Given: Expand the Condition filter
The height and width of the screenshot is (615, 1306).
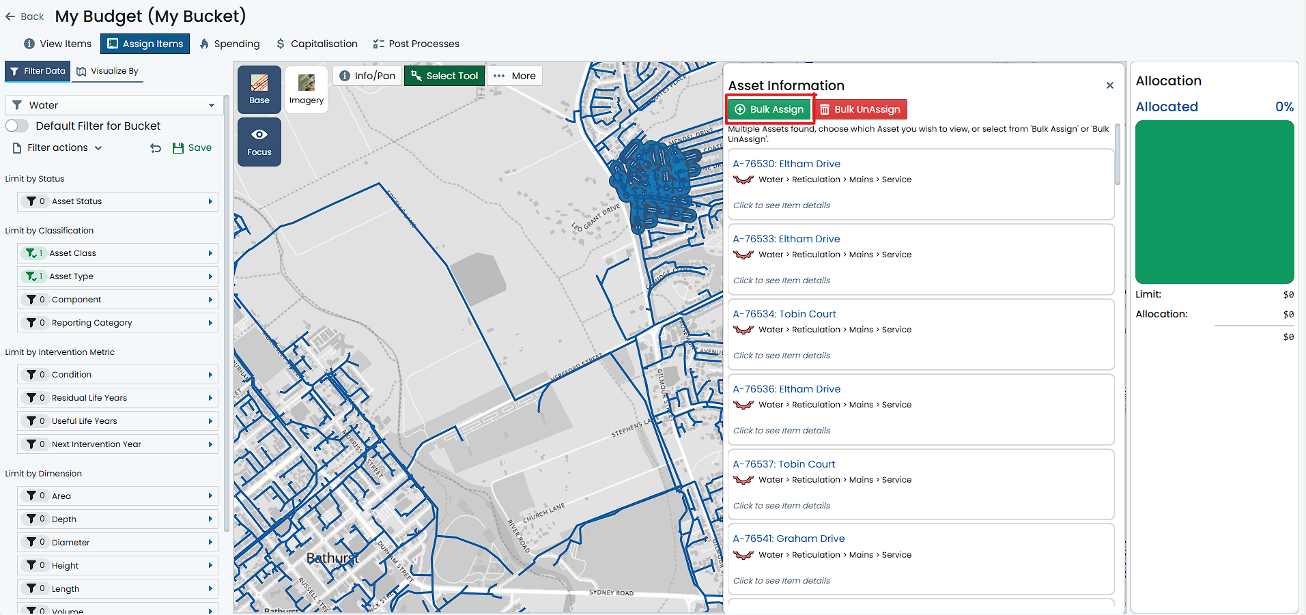Looking at the screenshot, I should coord(117,375).
